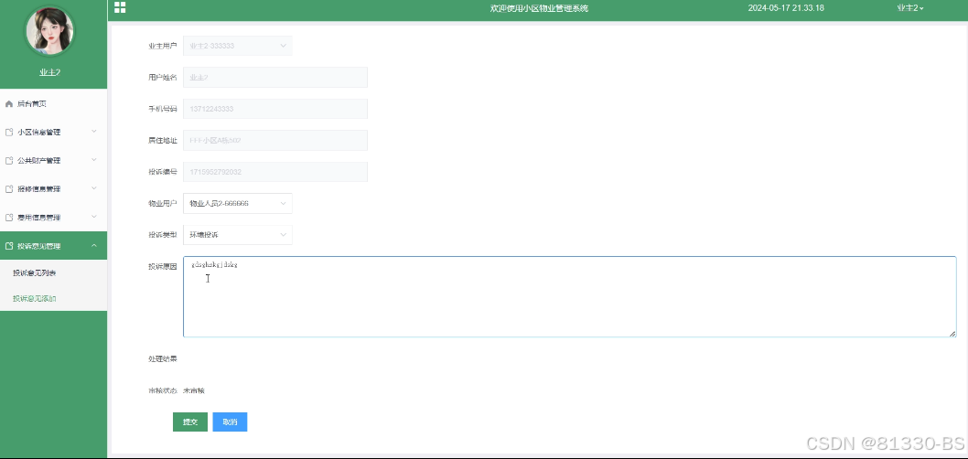The width and height of the screenshot is (968, 459).
Task: Click the grid menu icon in top bar
Action: pos(121,7)
